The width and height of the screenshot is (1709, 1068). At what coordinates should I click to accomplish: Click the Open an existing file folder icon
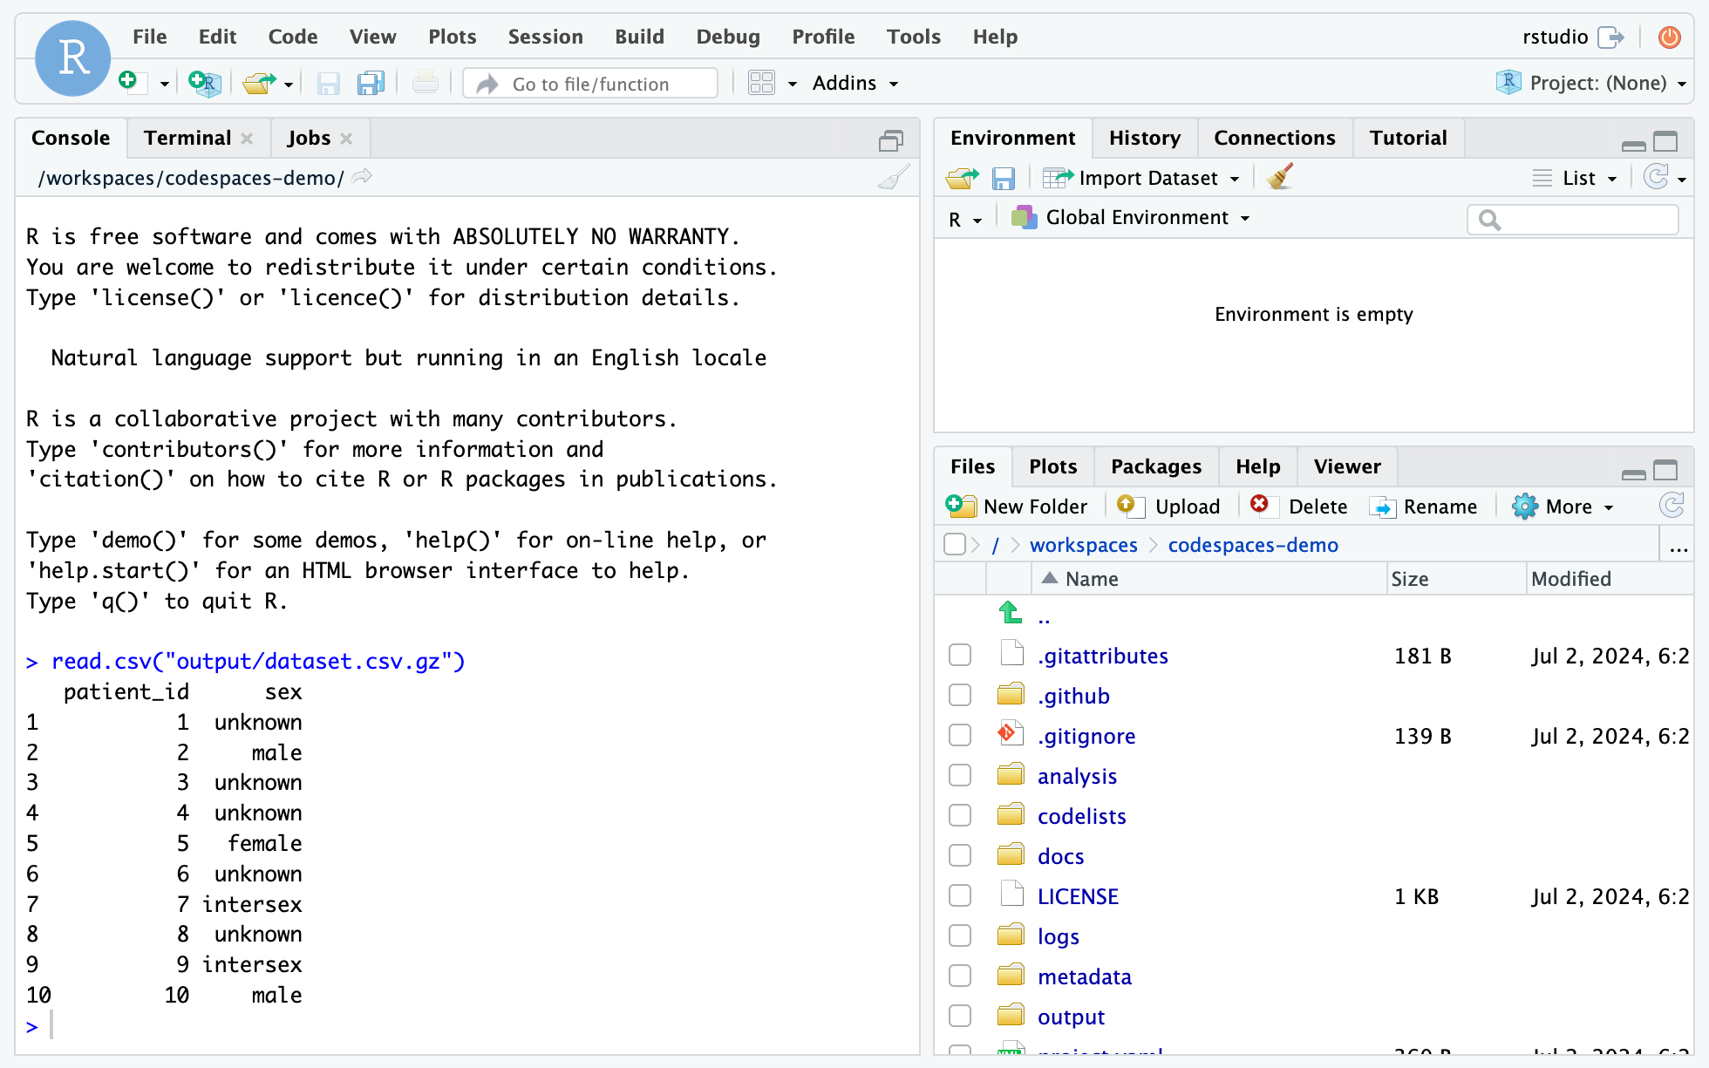click(x=259, y=83)
